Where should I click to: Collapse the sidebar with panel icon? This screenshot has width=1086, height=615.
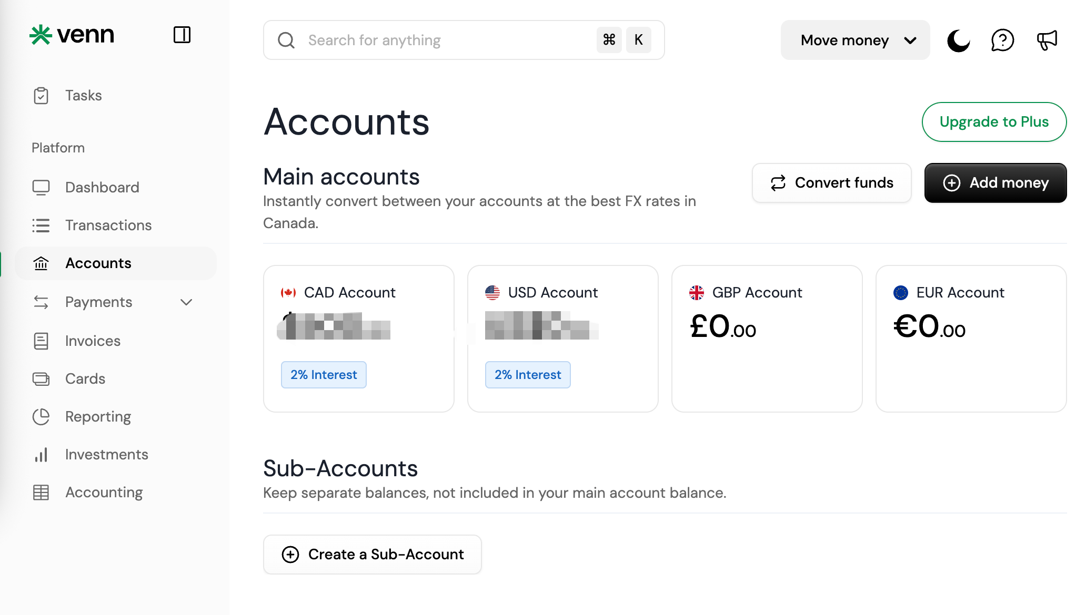tap(182, 35)
